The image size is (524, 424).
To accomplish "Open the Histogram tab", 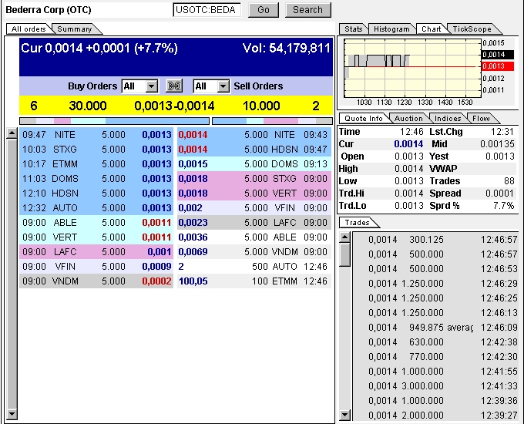I will [x=391, y=29].
